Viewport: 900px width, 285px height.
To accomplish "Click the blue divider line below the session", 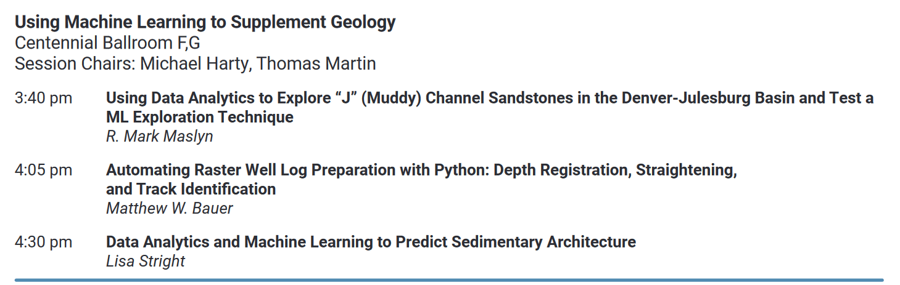I will coord(449,280).
